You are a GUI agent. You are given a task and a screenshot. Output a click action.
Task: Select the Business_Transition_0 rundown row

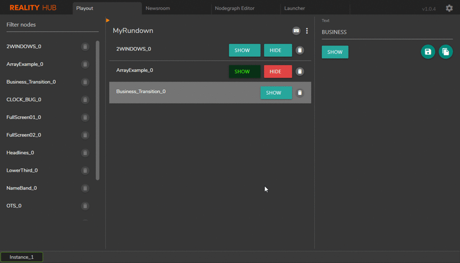[210, 92]
